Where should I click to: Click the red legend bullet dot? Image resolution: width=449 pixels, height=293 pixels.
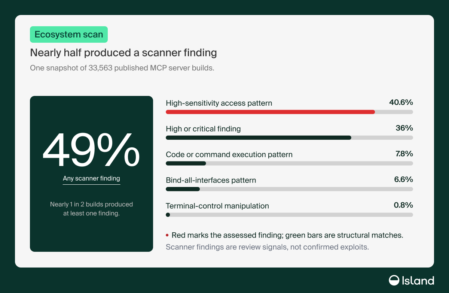point(167,235)
